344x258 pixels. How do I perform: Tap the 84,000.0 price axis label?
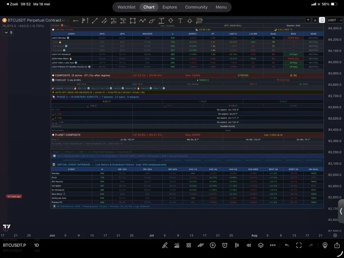[335, 62]
